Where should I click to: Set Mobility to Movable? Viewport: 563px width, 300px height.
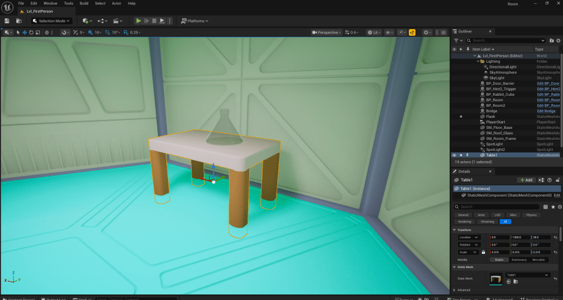tap(538, 259)
